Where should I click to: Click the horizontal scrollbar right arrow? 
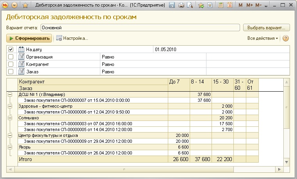pyautogui.click(x=279, y=169)
